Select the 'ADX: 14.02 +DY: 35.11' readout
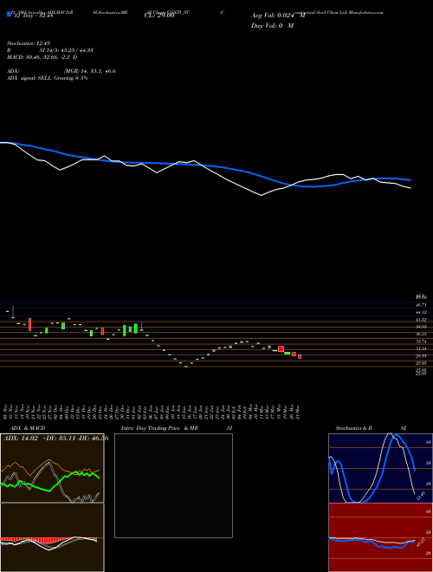This screenshot has height=572, width=433. coord(40,439)
